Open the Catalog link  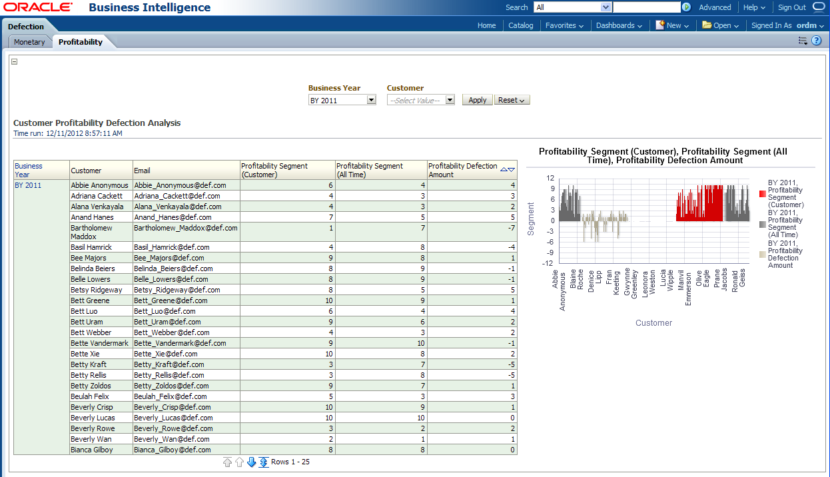point(520,25)
